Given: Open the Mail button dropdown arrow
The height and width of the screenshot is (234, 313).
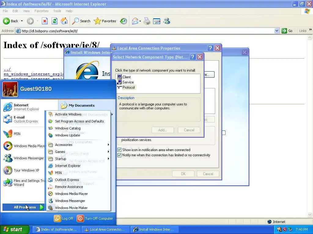Looking at the screenshot, I should [x=140, y=21].
